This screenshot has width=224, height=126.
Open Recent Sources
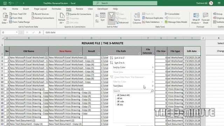pos(40,14)
